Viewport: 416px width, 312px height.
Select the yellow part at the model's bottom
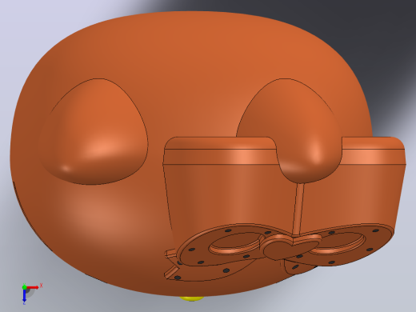(x=191, y=298)
